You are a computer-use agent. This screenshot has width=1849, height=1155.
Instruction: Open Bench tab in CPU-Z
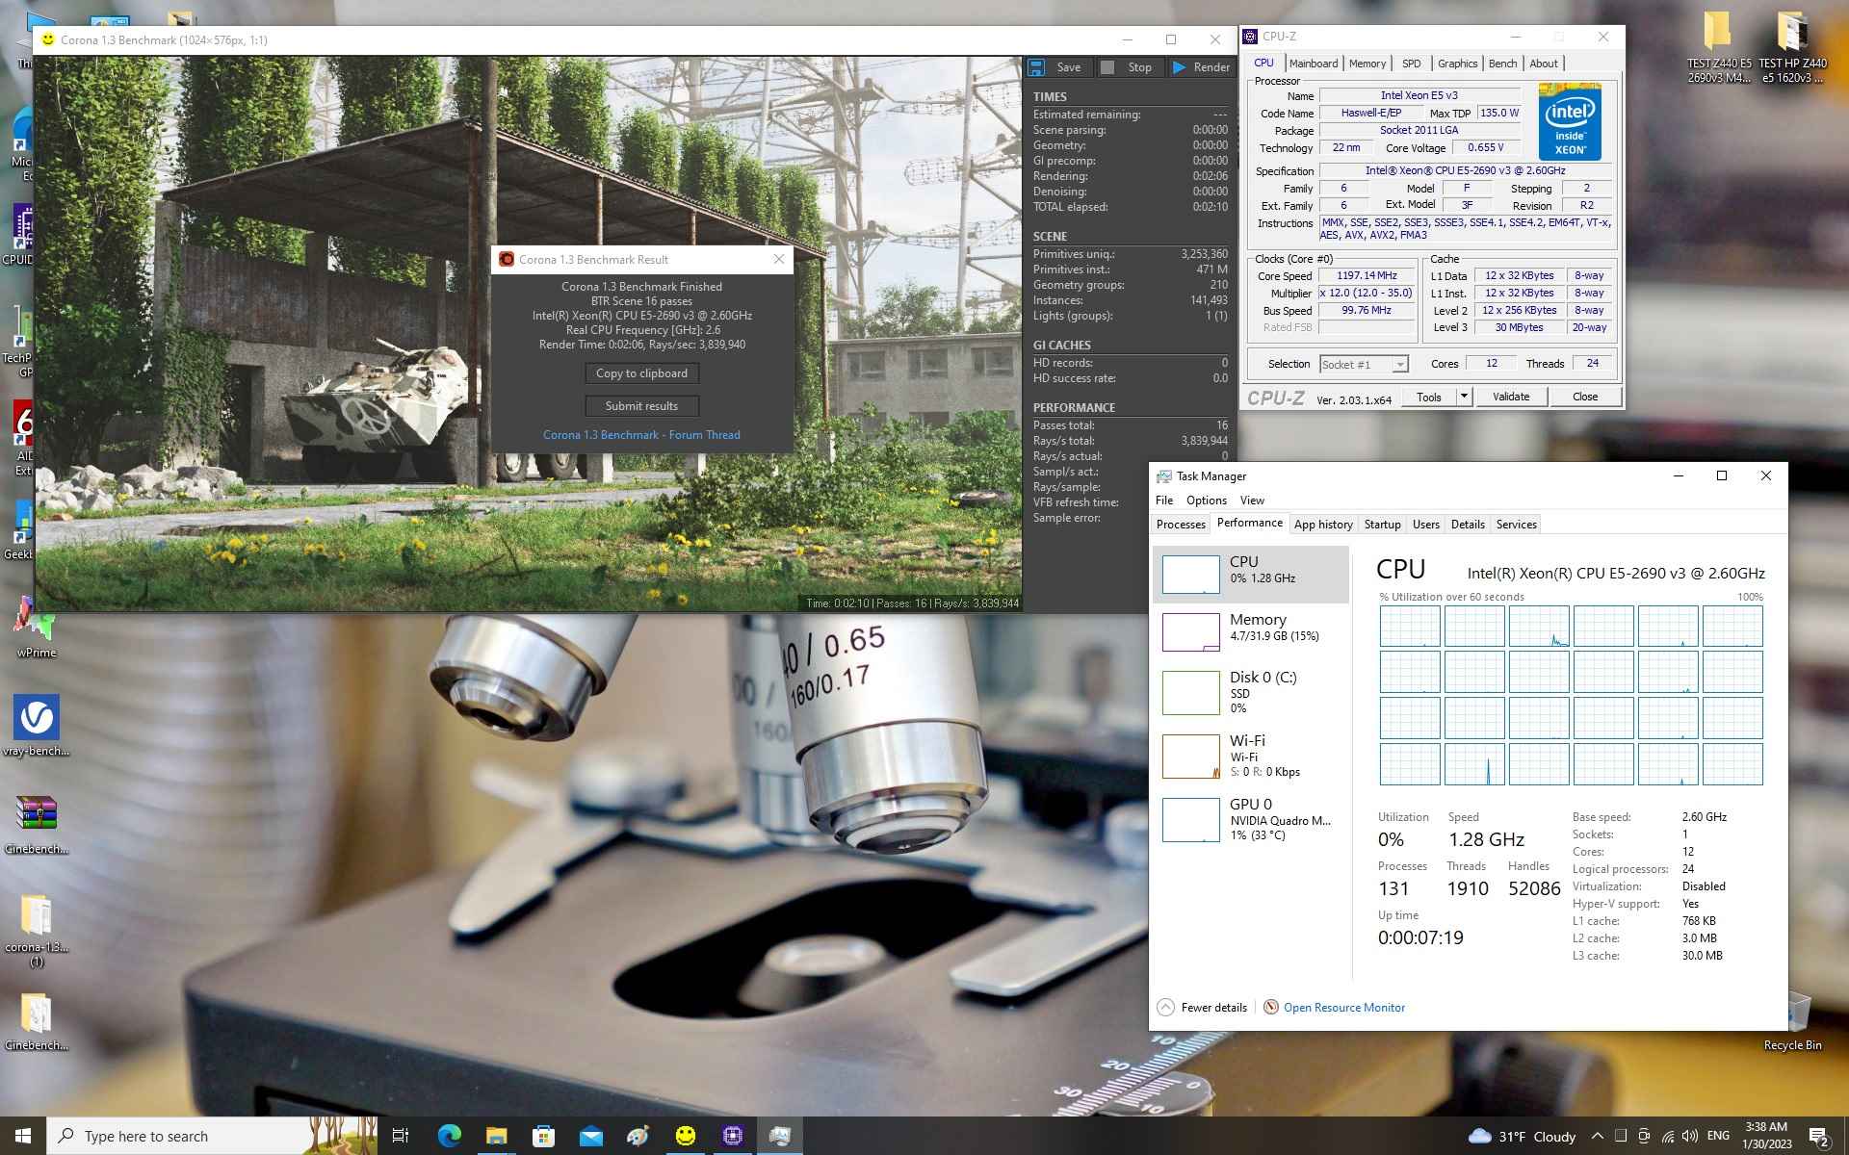point(1502,64)
